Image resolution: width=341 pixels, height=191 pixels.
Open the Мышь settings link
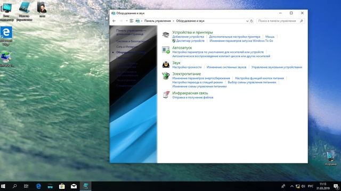(270, 37)
